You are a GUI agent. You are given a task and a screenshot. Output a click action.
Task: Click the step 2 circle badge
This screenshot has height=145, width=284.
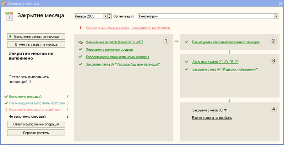coord(273,41)
